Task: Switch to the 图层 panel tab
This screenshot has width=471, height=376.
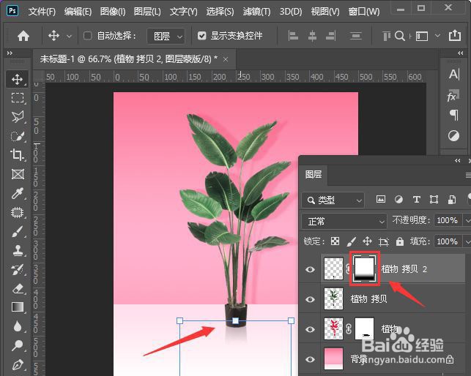Action: (314, 174)
